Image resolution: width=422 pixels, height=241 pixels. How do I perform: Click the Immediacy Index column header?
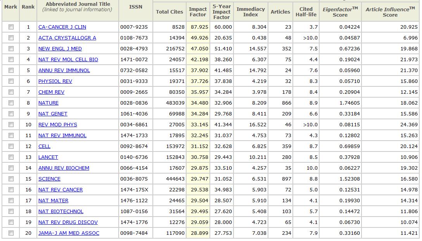(x=251, y=12)
